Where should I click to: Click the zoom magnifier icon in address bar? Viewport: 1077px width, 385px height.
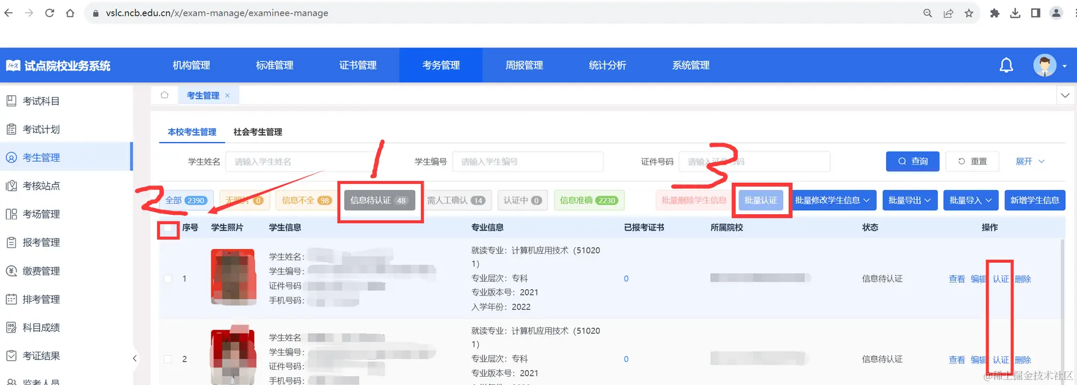point(927,13)
